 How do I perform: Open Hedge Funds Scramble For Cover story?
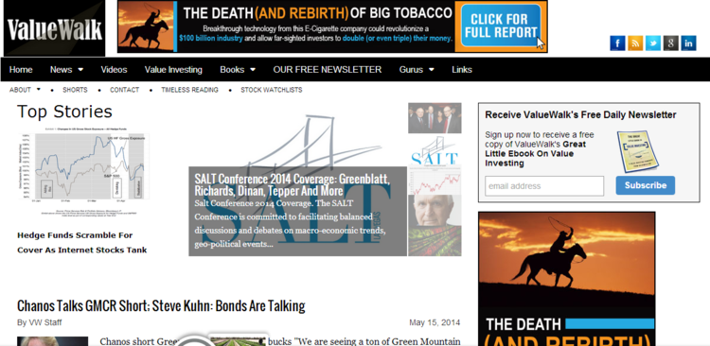pyautogui.click(x=82, y=242)
